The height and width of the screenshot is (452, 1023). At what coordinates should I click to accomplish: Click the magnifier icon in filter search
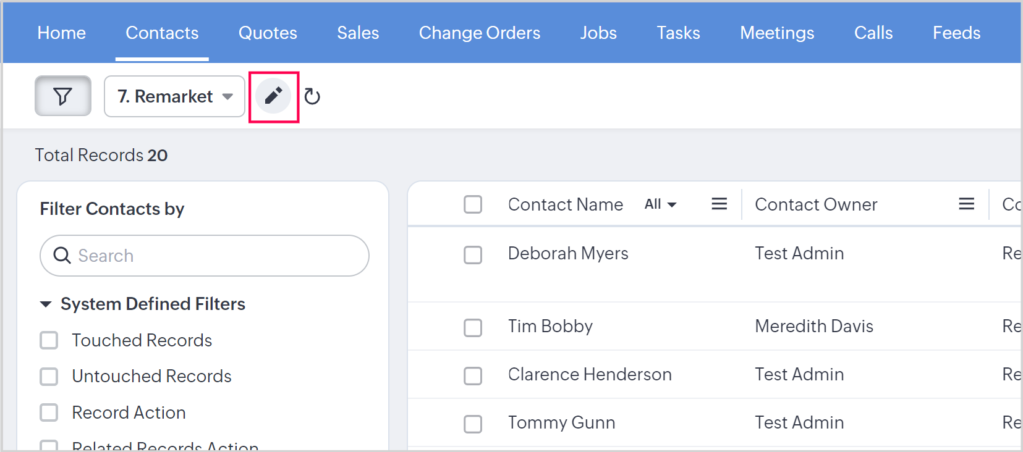point(62,256)
